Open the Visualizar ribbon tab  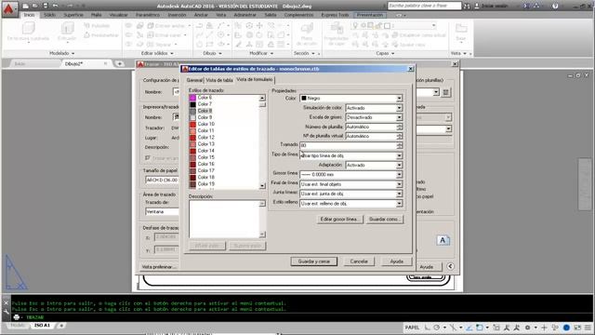click(118, 15)
